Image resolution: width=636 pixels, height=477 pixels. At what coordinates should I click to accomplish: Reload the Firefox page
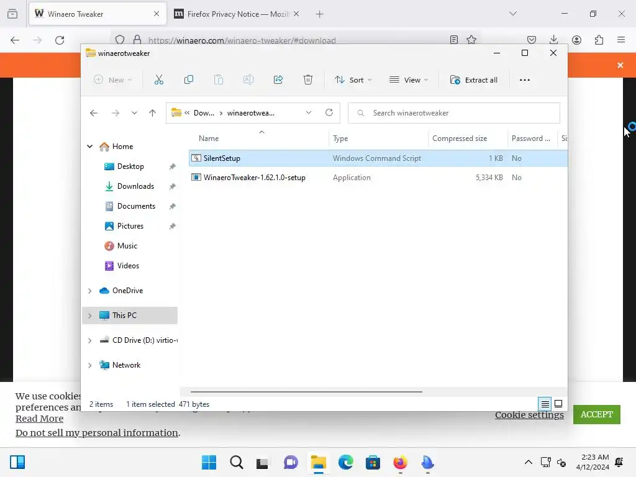point(60,40)
